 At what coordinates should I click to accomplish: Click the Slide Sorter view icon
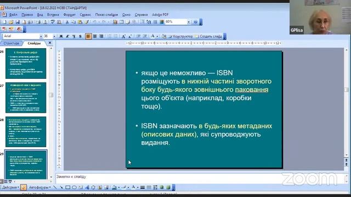[6, 181]
